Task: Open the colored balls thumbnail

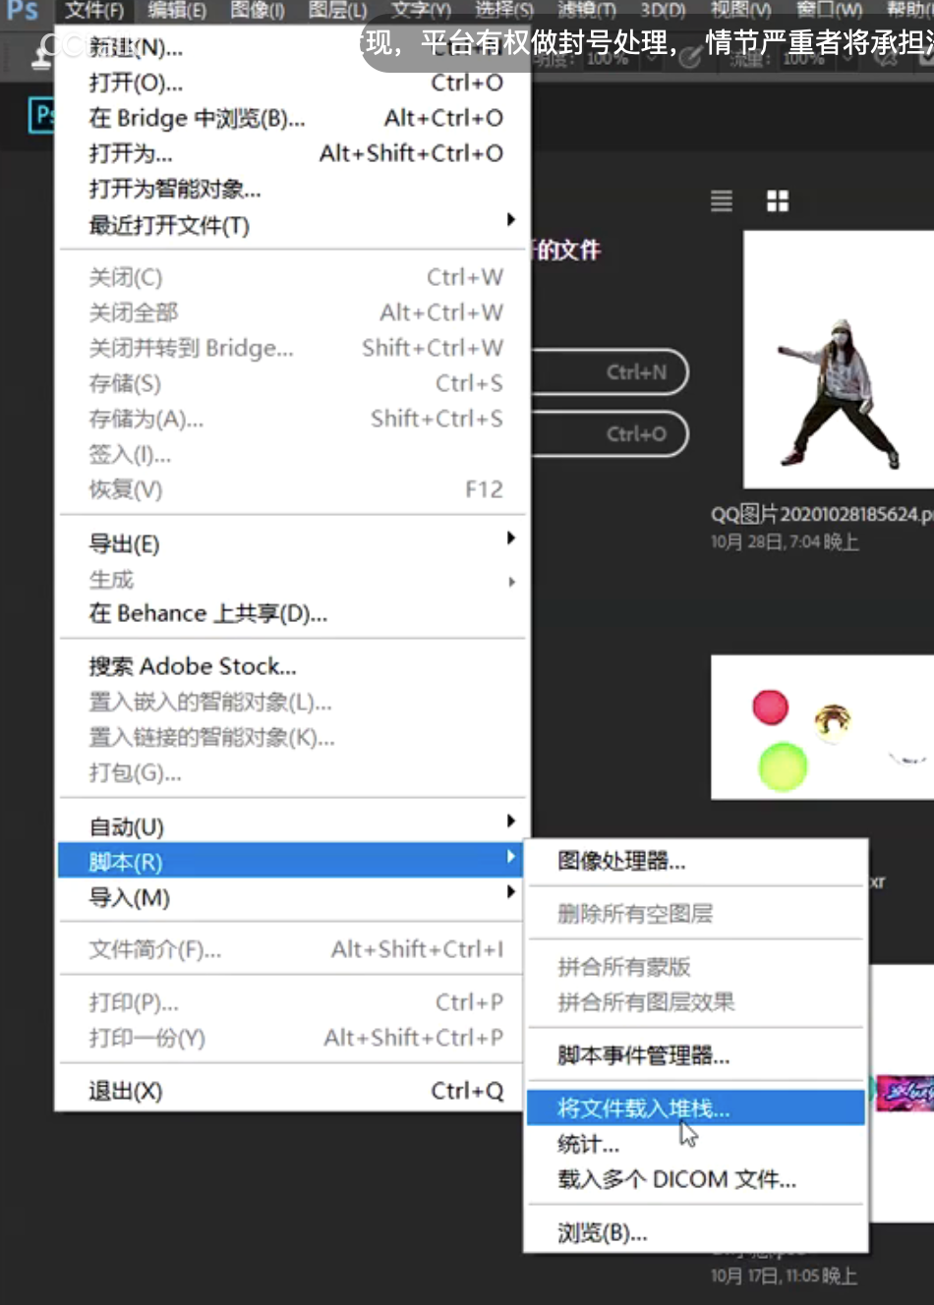Action: coord(822,727)
